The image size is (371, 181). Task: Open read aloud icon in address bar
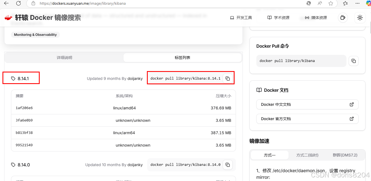pyautogui.click(x=320, y=3)
